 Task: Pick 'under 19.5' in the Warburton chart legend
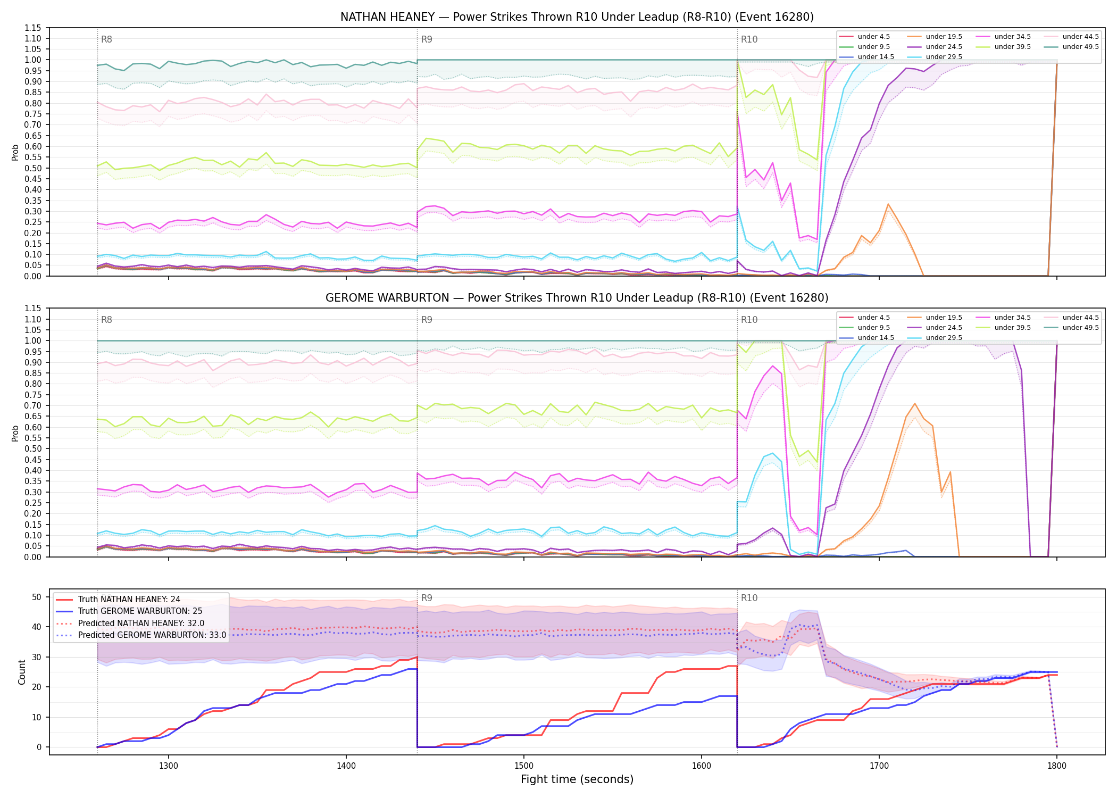pyautogui.click(x=944, y=318)
